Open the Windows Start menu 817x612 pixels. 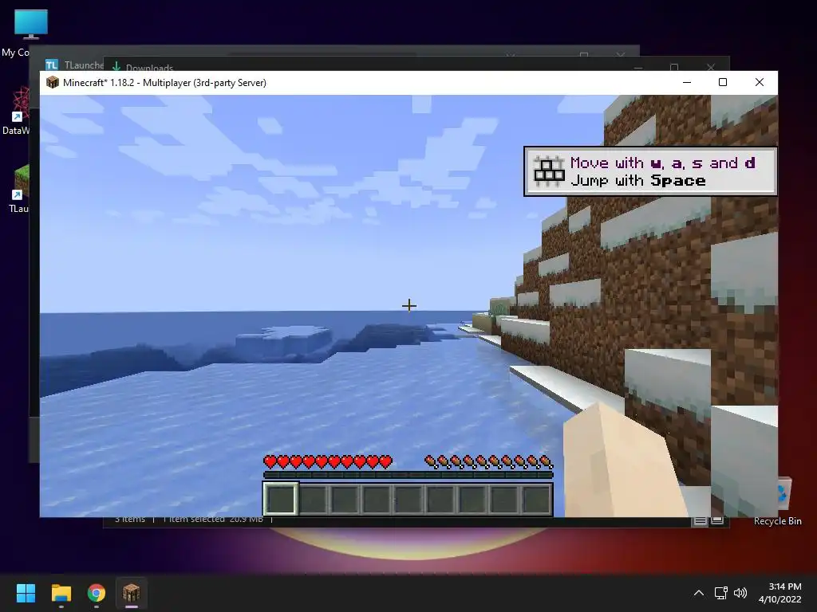point(26,593)
